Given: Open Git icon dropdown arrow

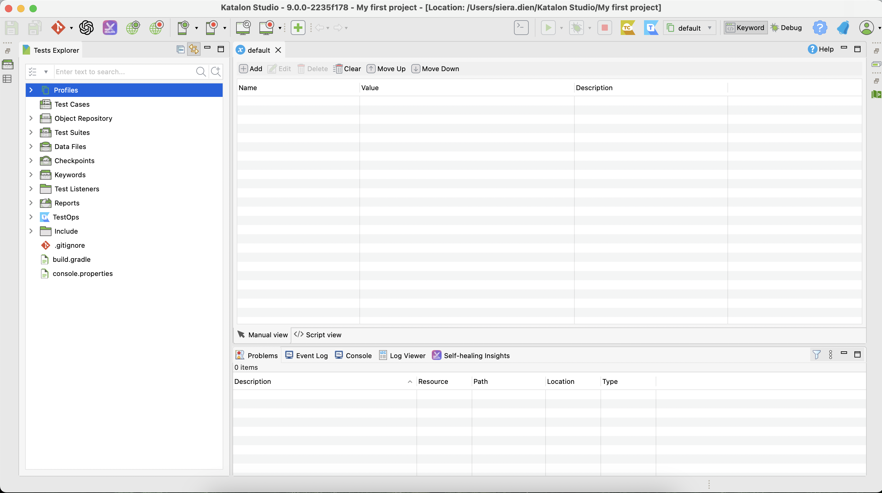Looking at the screenshot, I should [x=71, y=28].
